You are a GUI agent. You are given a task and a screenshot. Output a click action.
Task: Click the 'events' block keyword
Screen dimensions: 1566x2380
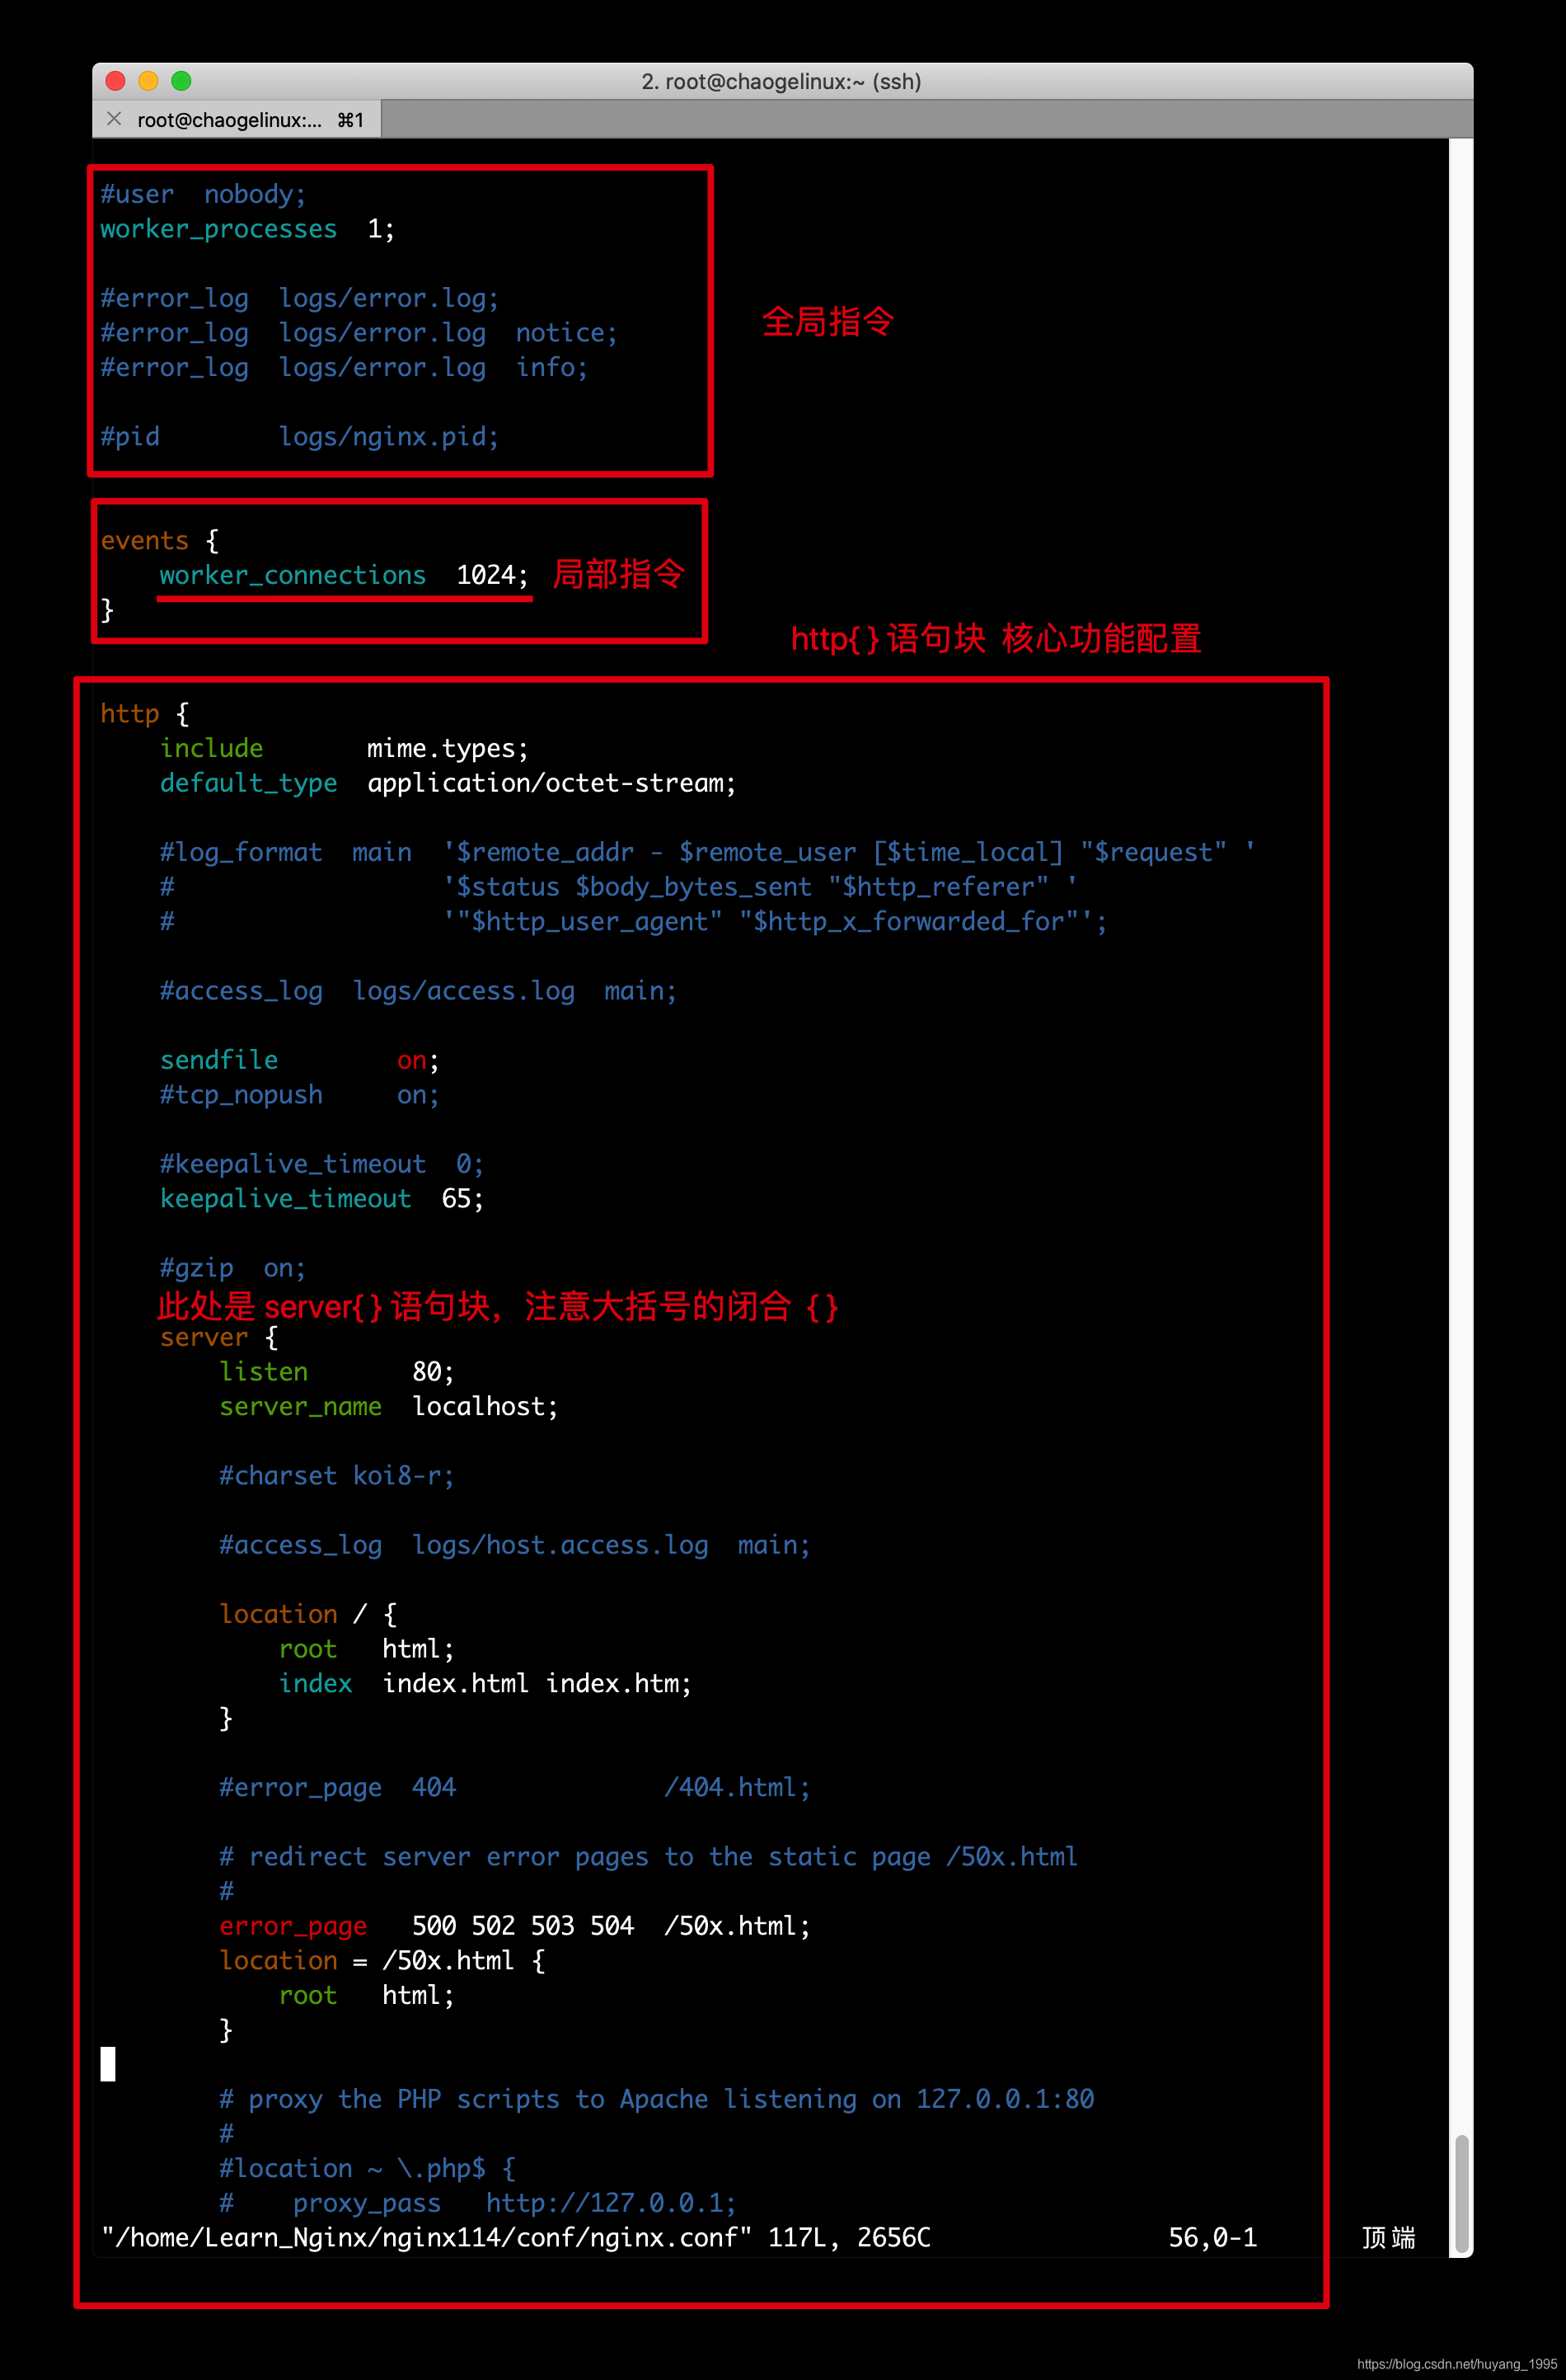click(x=144, y=541)
